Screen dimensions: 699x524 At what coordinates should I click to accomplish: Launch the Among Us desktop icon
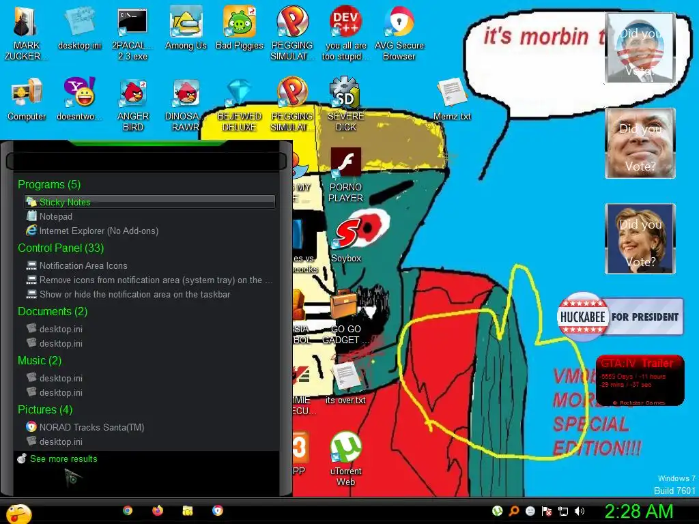coord(186,27)
